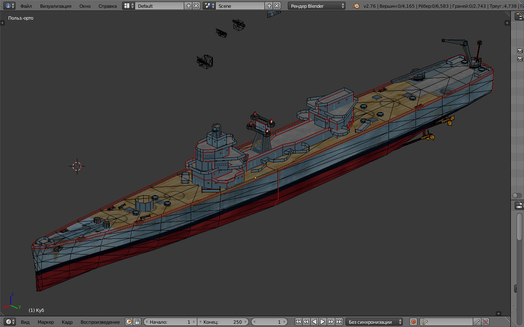Open the Scene browser dropdown
The width and height of the screenshot is (524, 327).
click(210, 6)
